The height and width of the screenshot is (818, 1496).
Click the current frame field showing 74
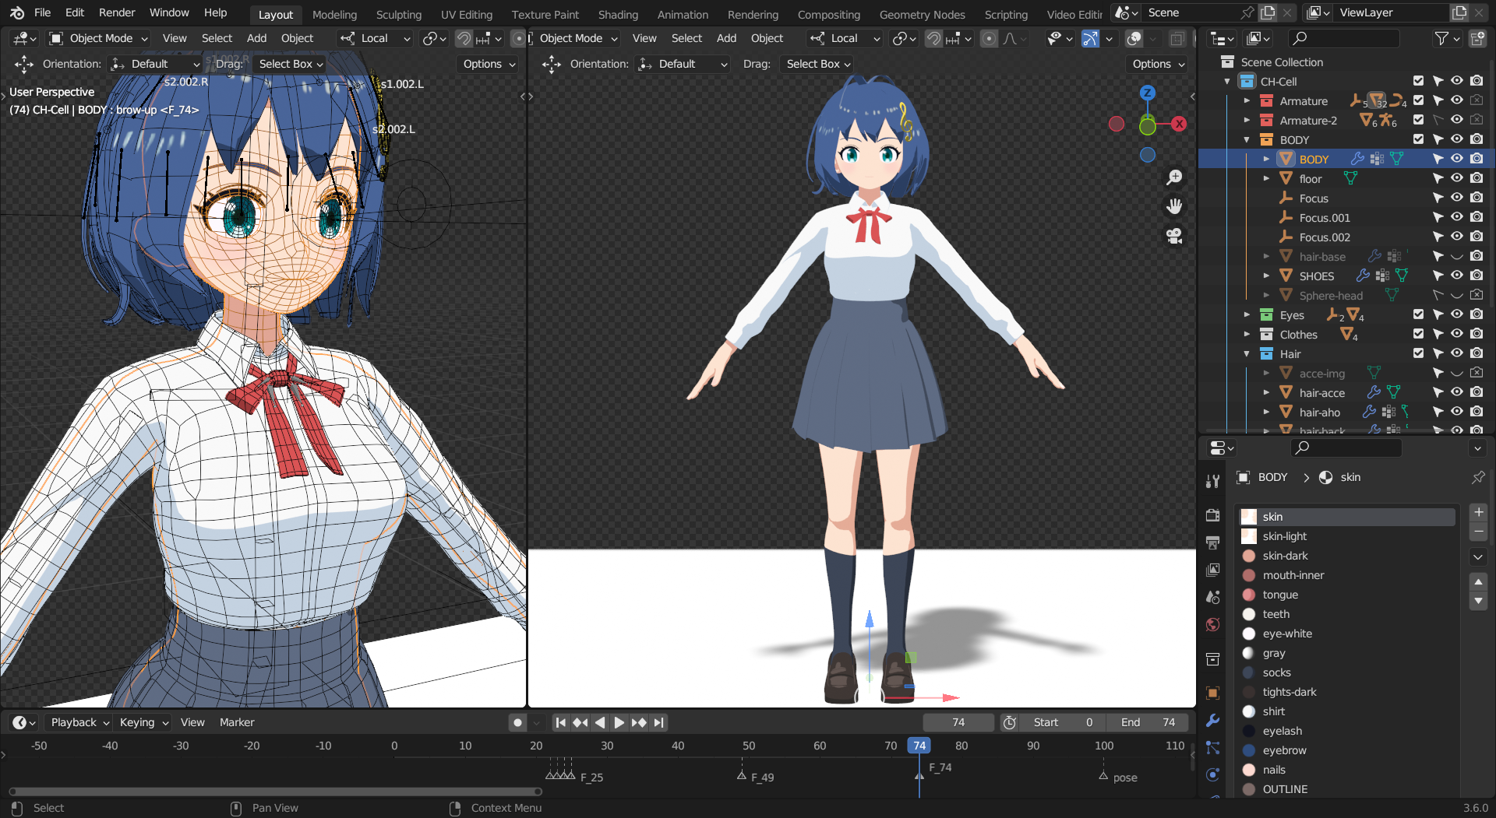click(958, 722)
